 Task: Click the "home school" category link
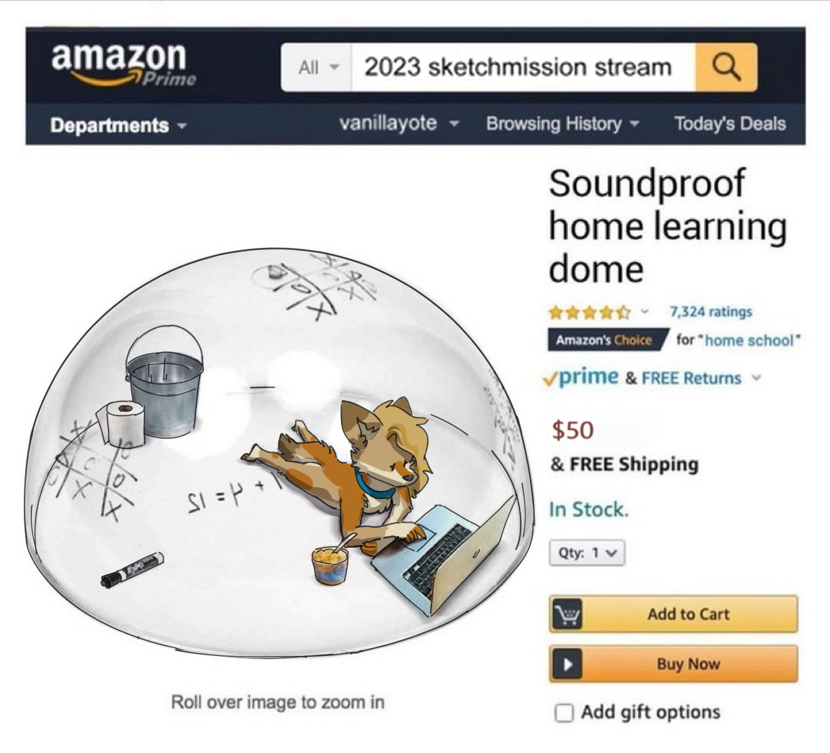(749, 340)
